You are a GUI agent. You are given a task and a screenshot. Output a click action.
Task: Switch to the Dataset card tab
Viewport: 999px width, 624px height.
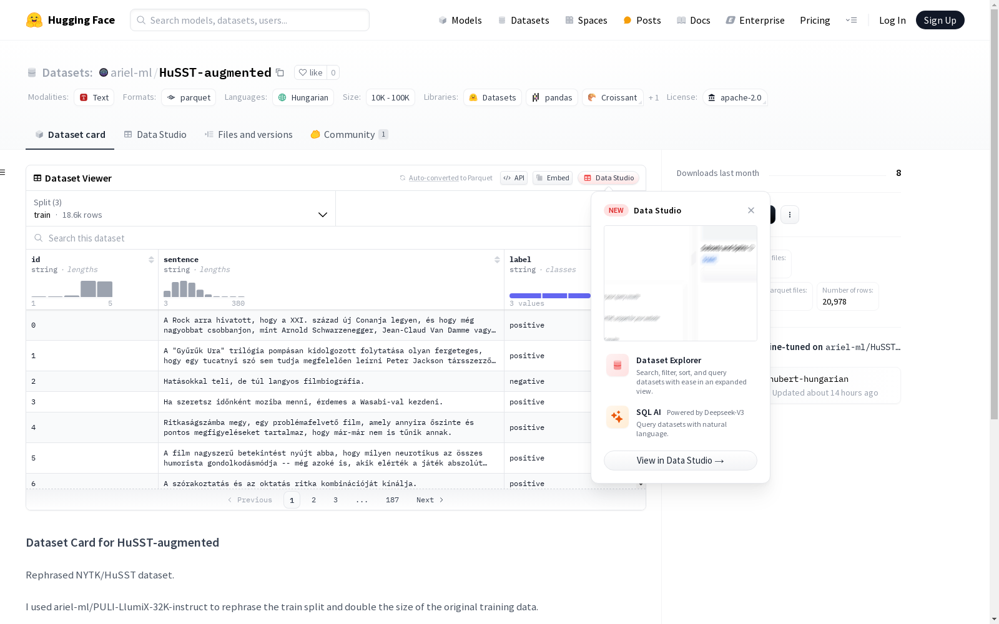point(70,135)
